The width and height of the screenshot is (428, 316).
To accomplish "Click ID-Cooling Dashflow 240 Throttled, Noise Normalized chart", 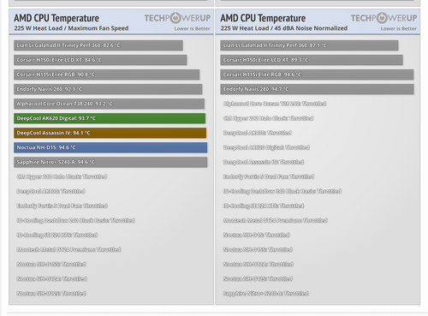I will 282,191.
